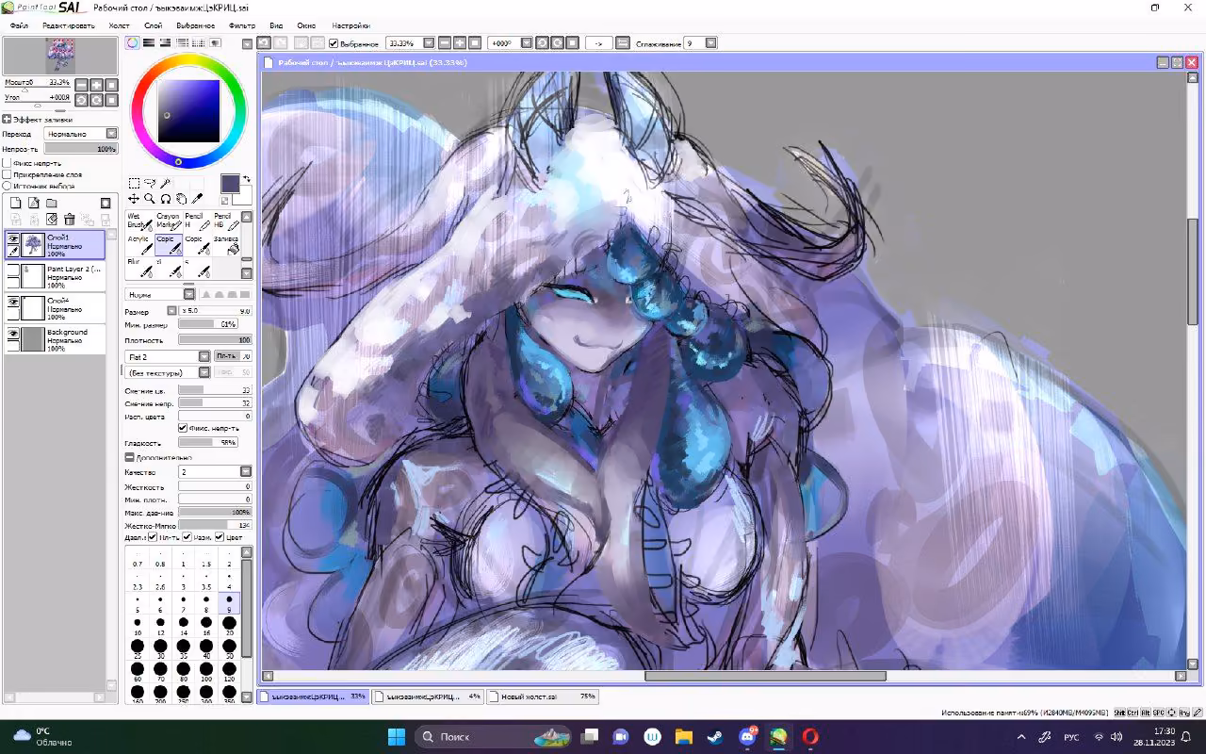Show the color wheel panel
Screen dimensions: 1206x754
pyautogui.click(x=133, y=42)
